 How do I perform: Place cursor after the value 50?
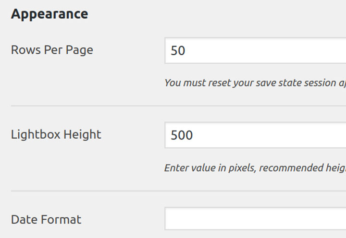186,50
